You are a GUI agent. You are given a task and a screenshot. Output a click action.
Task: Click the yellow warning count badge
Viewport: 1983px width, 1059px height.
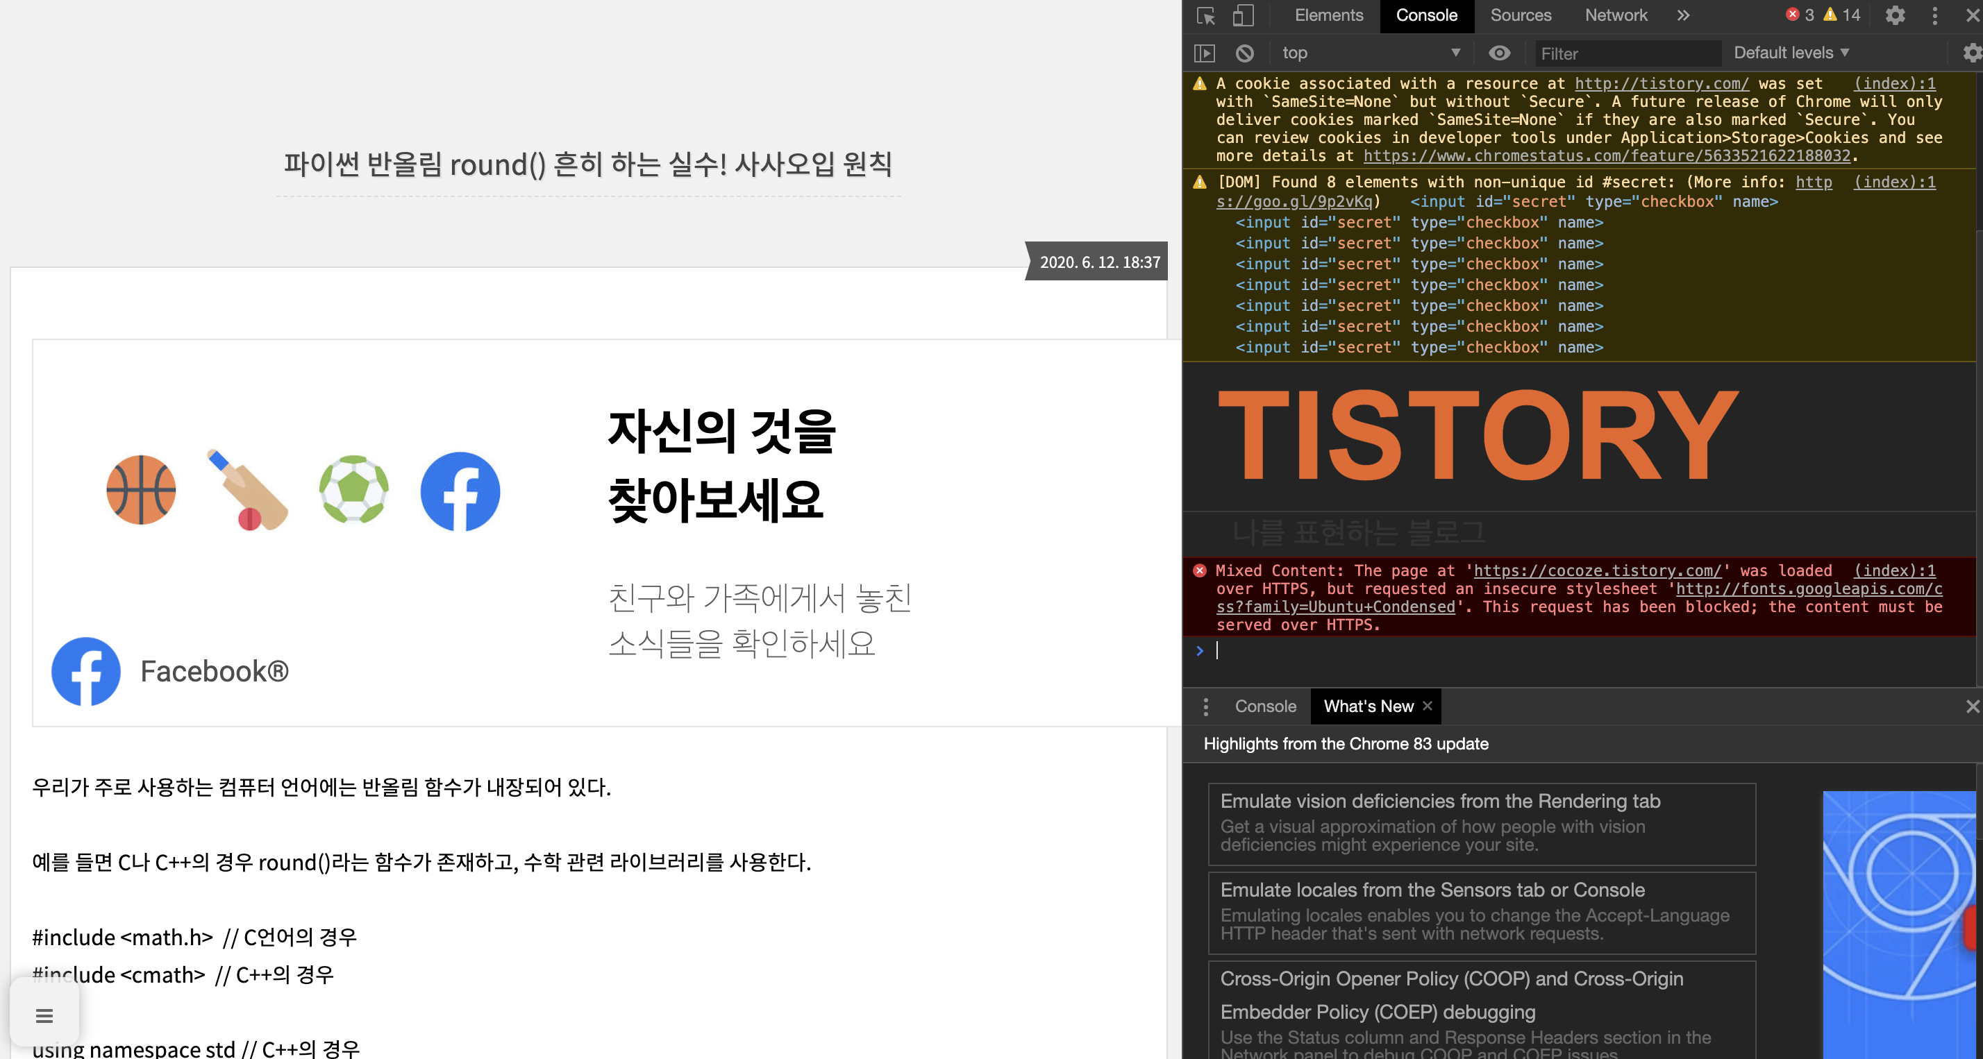[x=1841, y=15]
